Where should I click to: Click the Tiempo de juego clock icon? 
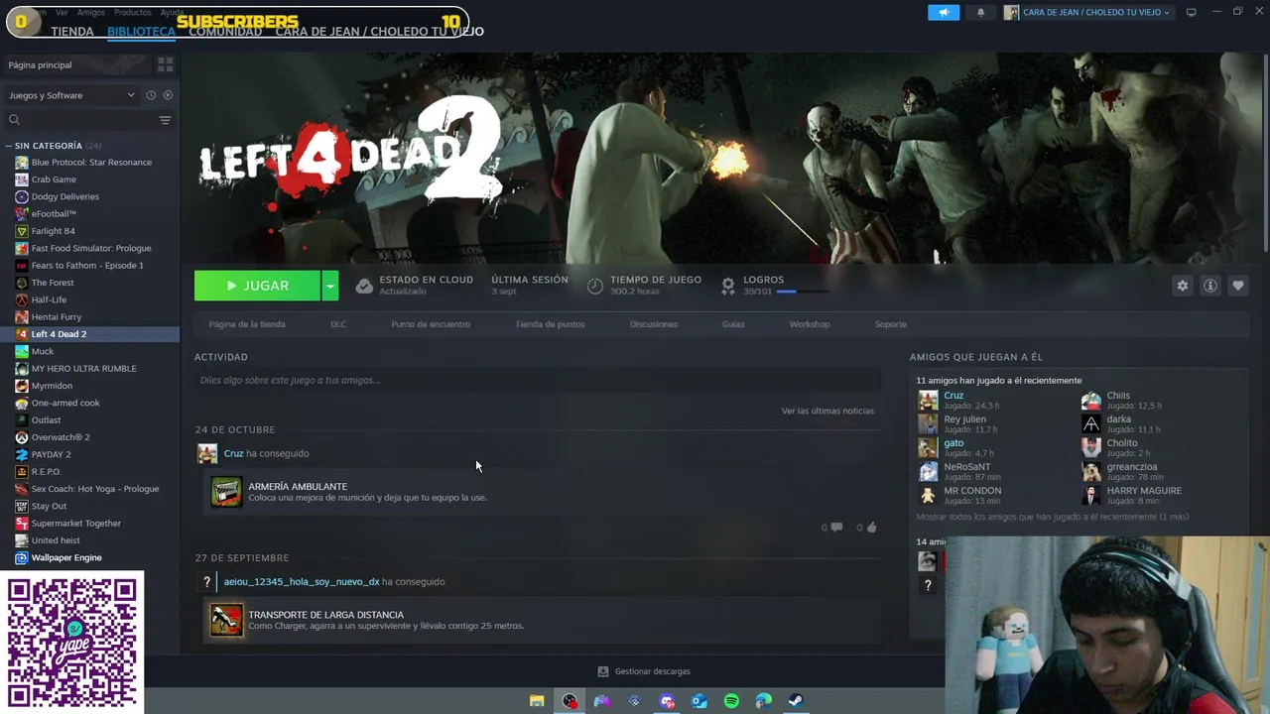coord(595,286)
